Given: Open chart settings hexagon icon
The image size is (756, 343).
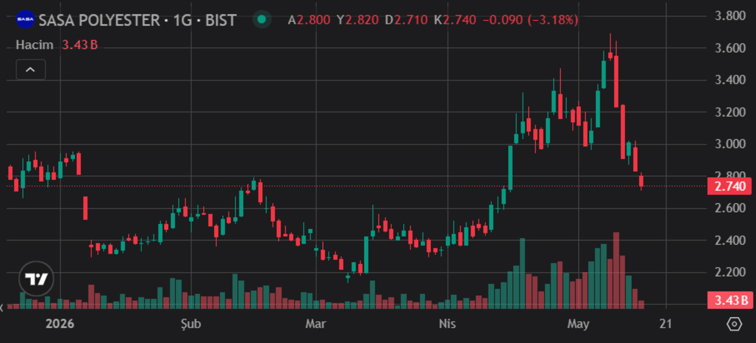Looking at the screenshot, I should [x=734, y=324].
